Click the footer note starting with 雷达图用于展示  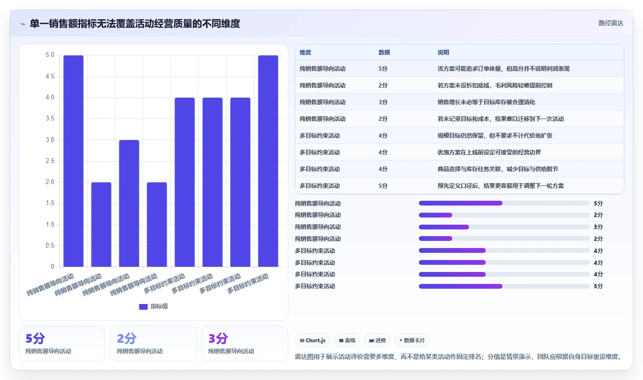[x=459, y=357]
